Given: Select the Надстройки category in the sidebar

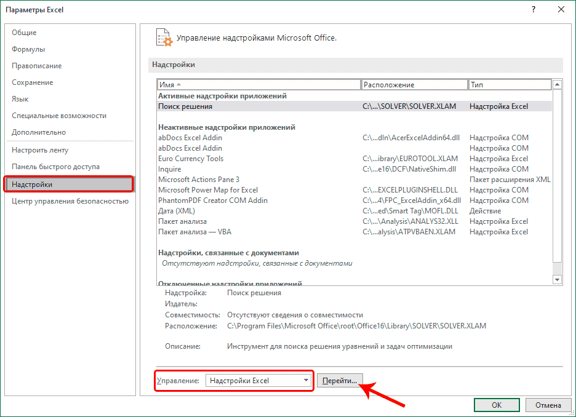Looking at the screenshot, I should [36, 184].
